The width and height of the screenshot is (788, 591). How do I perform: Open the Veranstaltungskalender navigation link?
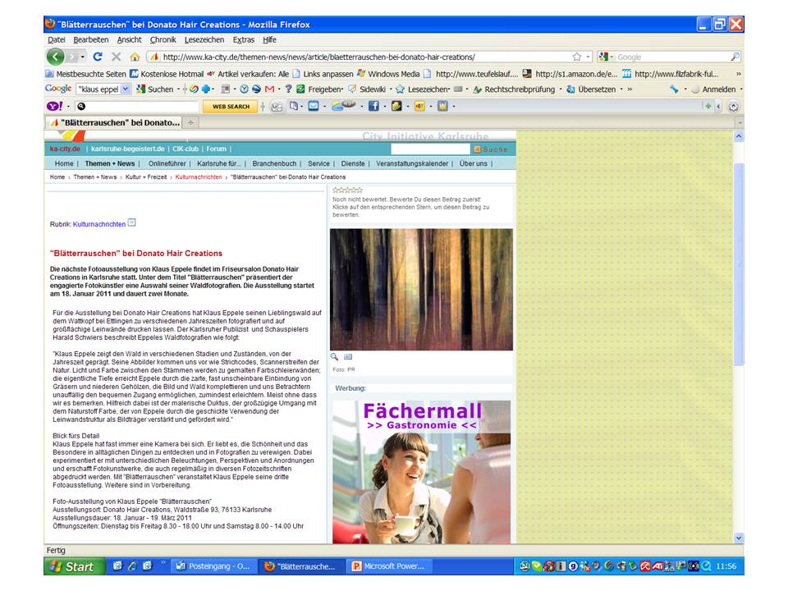(x=412, y=163)
